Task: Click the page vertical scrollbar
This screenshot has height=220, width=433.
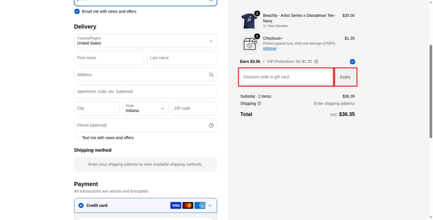Action: click(430, 92)
